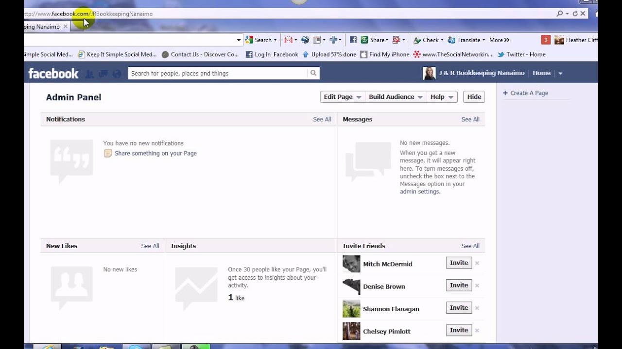Click the facebook logo

click(53, 73)
